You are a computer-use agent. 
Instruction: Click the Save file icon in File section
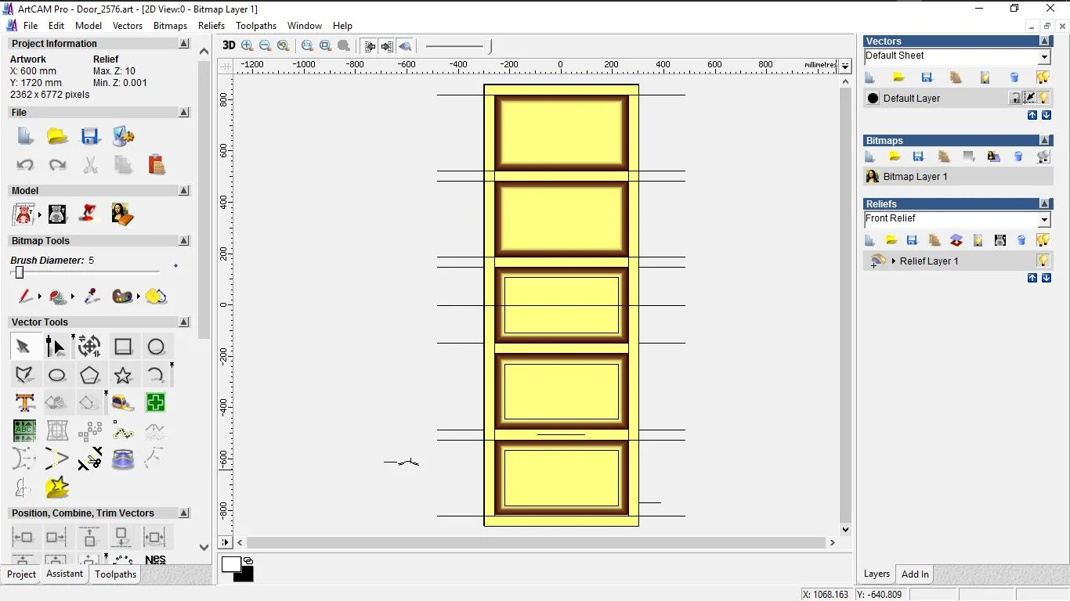click(90, 136)
